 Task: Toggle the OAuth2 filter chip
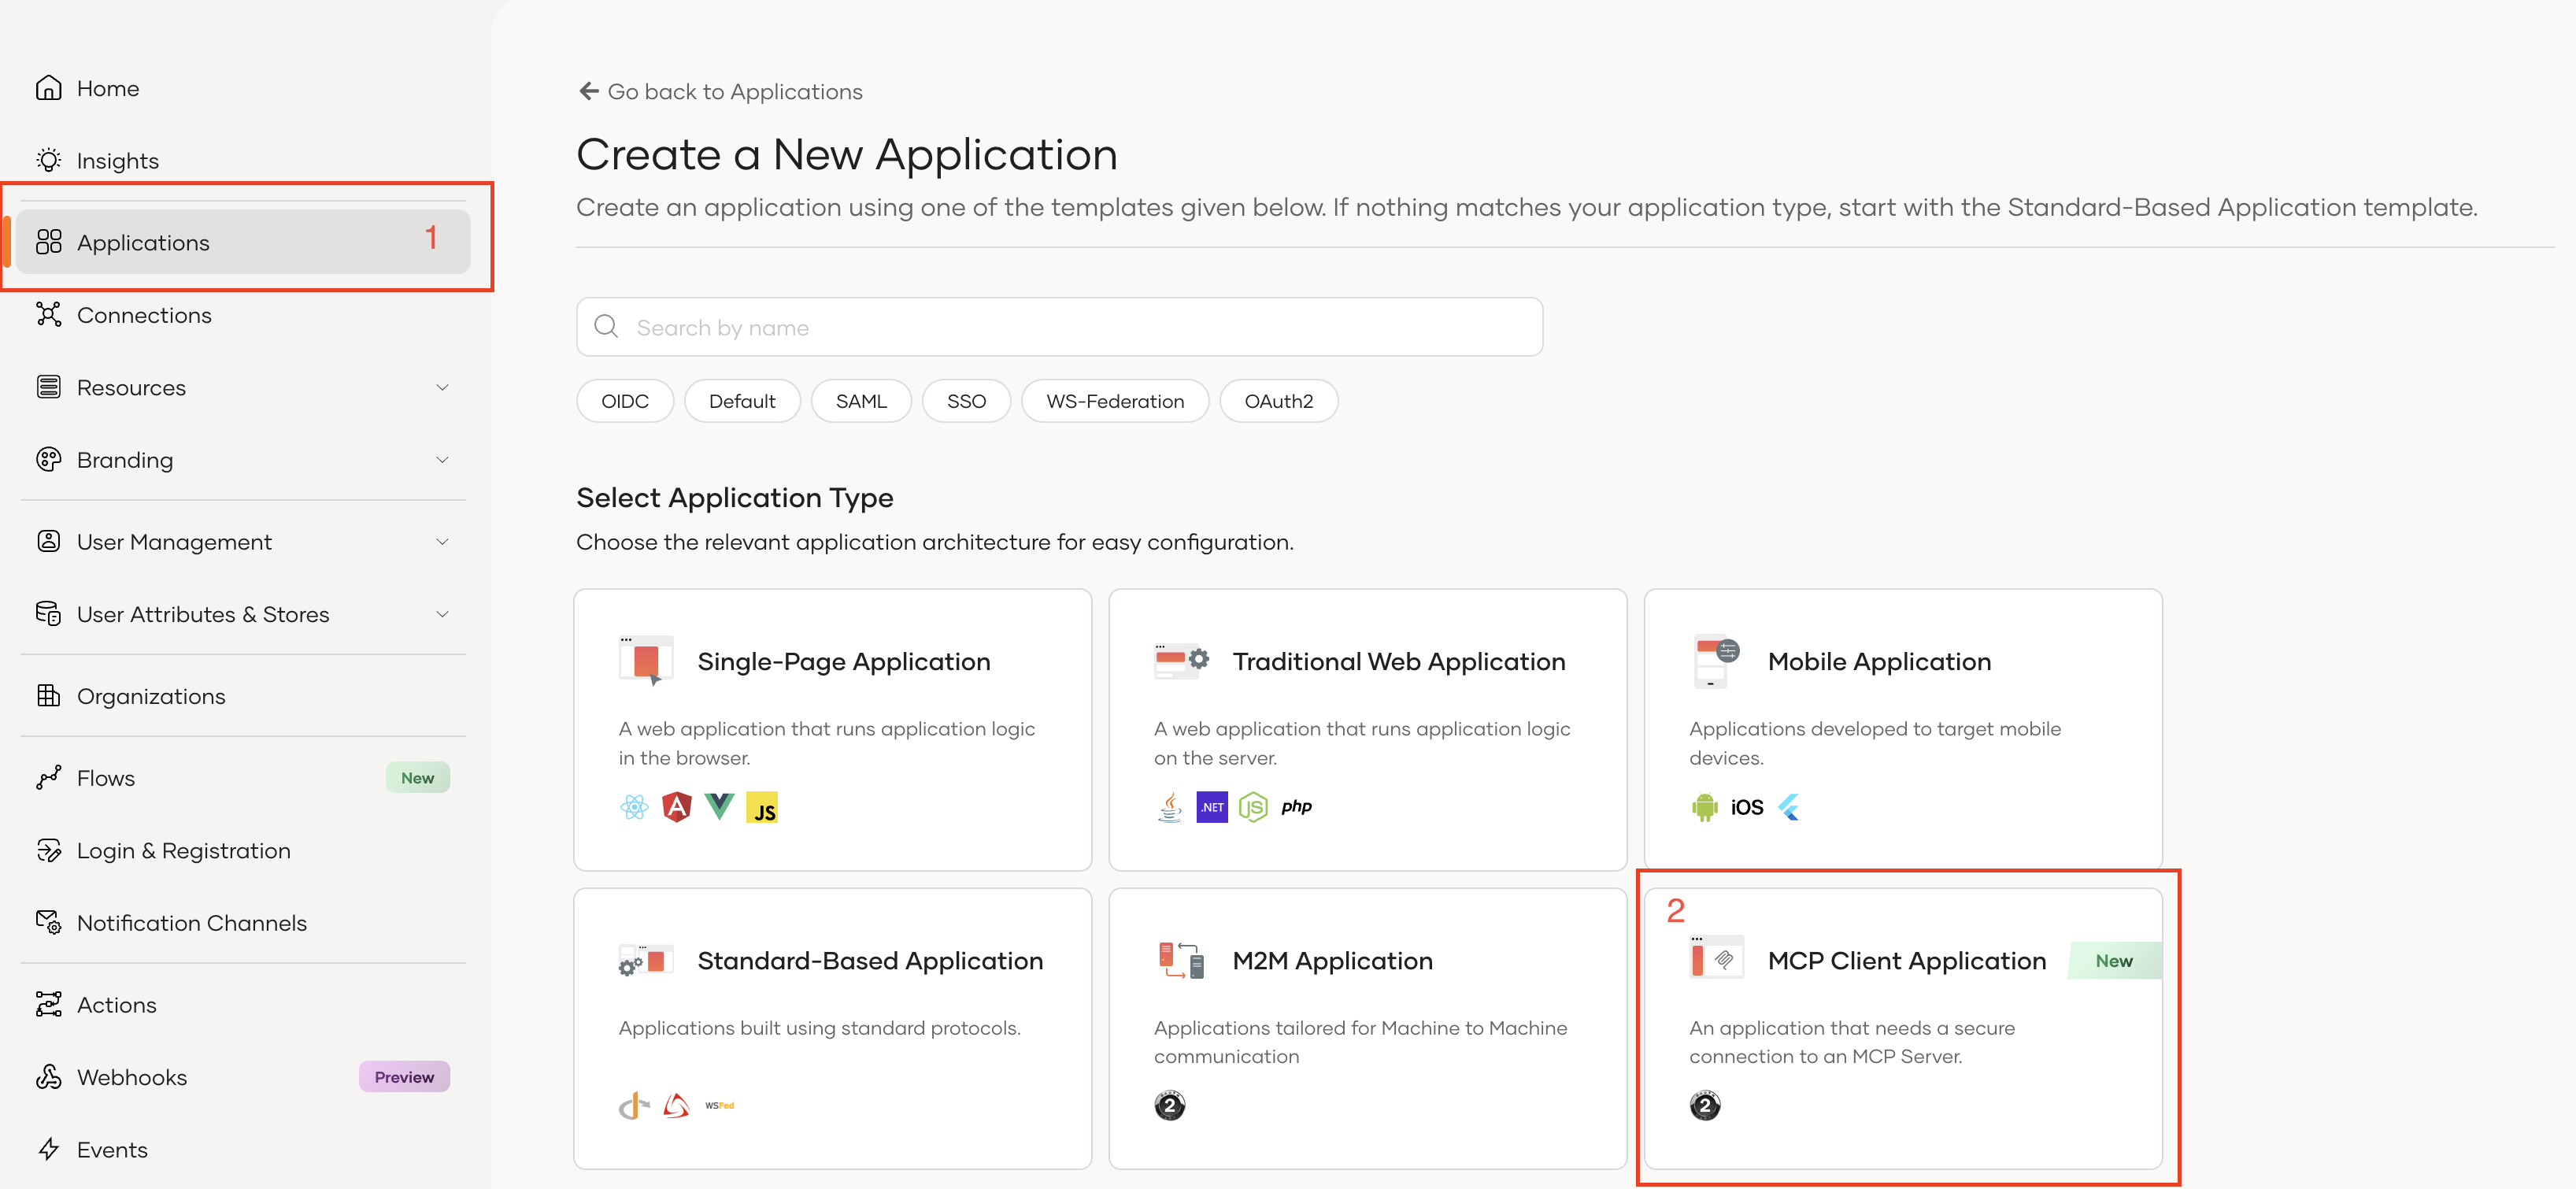coord(1278,400)
